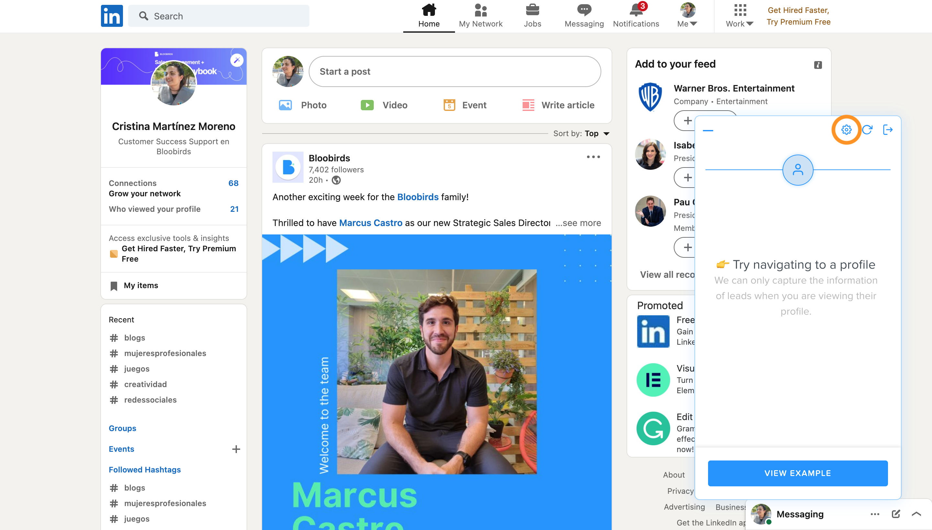Screen dimensions: 932x530
Task: Click followed hashtag mujeresprofesionales
Action: click(x=158, y=503)
